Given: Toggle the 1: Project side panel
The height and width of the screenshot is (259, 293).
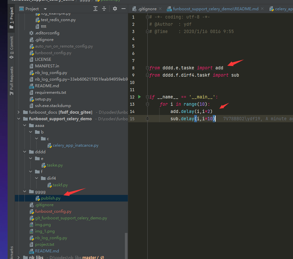Looking at the screenshot, I should 12,18.
